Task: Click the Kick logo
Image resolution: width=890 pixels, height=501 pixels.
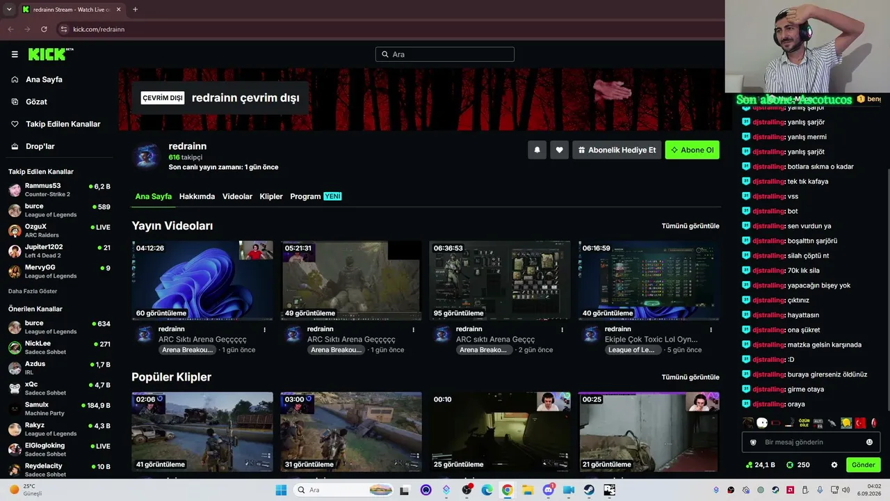Action: (x=50, y=54)
